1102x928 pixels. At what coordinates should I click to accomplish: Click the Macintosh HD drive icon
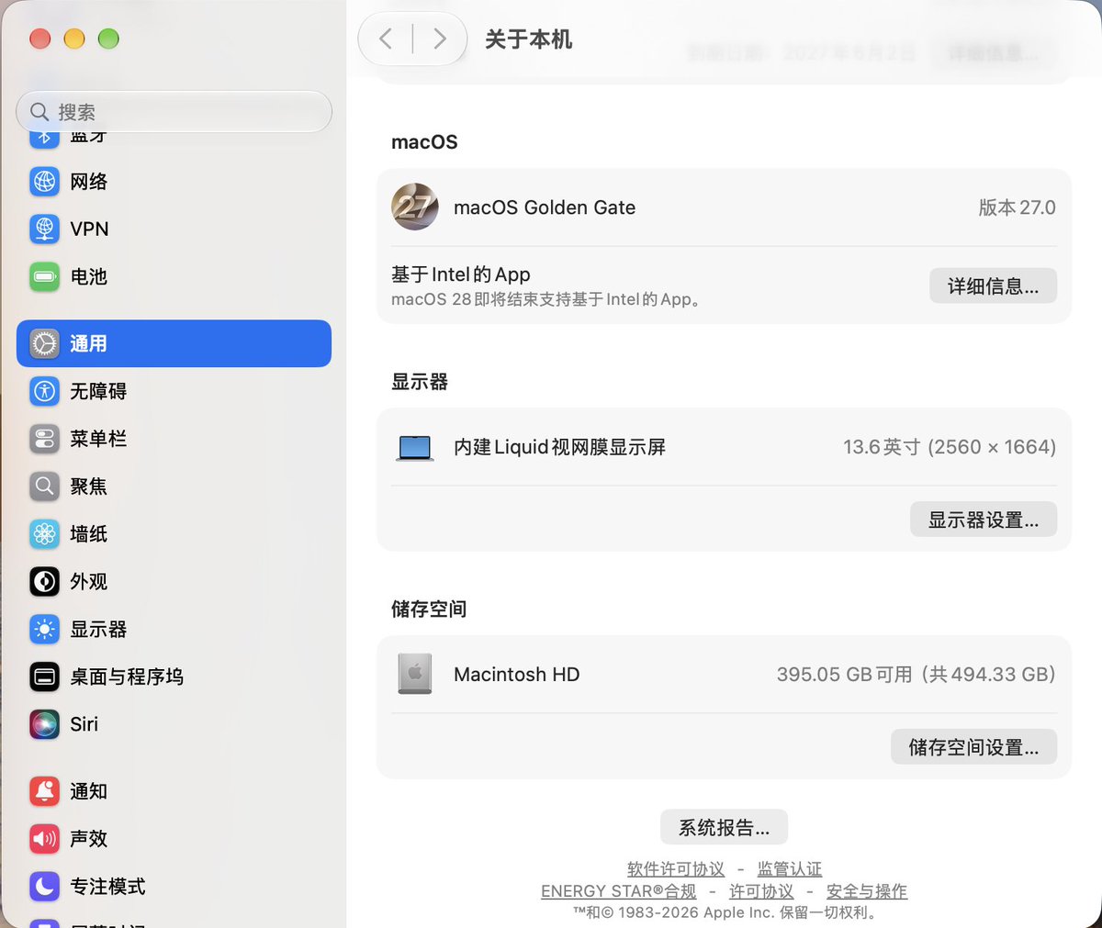[x=414, y=675]
